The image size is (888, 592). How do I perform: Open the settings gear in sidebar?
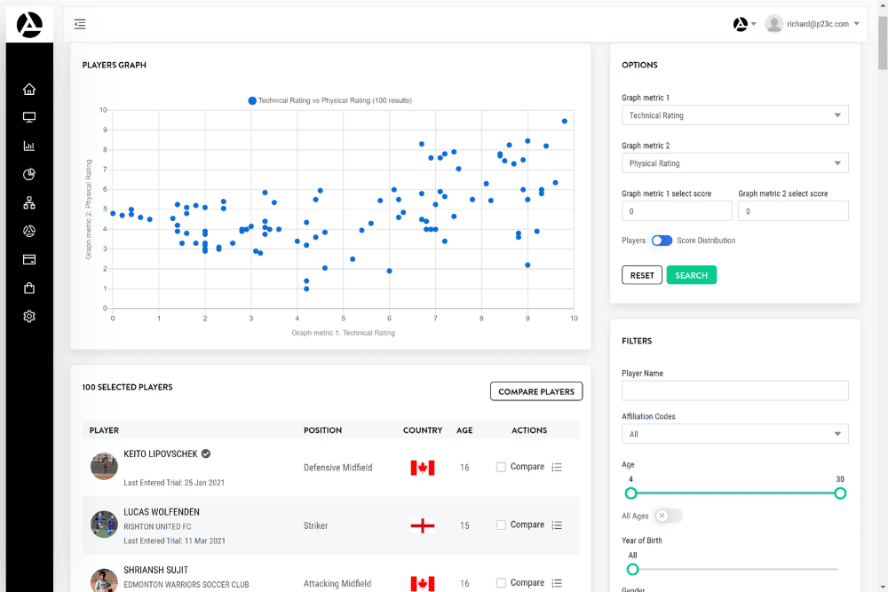pyautogui.click(x=29, y=317)
